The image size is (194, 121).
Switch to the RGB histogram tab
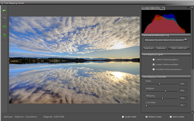144,8
